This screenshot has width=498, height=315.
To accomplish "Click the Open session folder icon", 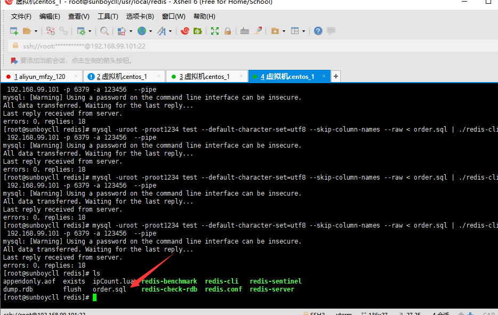I will 27,31.
